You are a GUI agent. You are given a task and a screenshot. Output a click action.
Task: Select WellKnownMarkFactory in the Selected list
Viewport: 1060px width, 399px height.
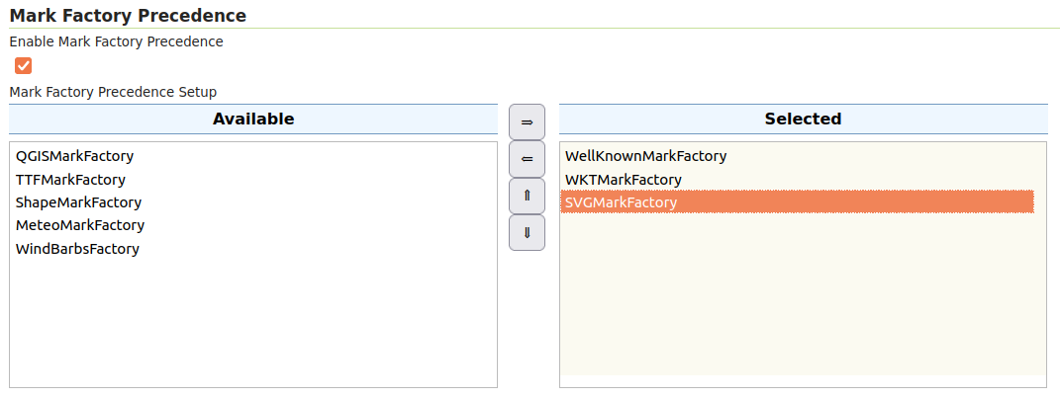tap(645, 156)
